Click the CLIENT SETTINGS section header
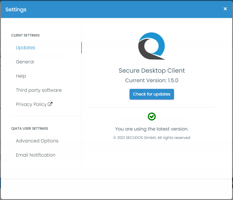This screenshot has height=200, width=233. pos(25,35)
